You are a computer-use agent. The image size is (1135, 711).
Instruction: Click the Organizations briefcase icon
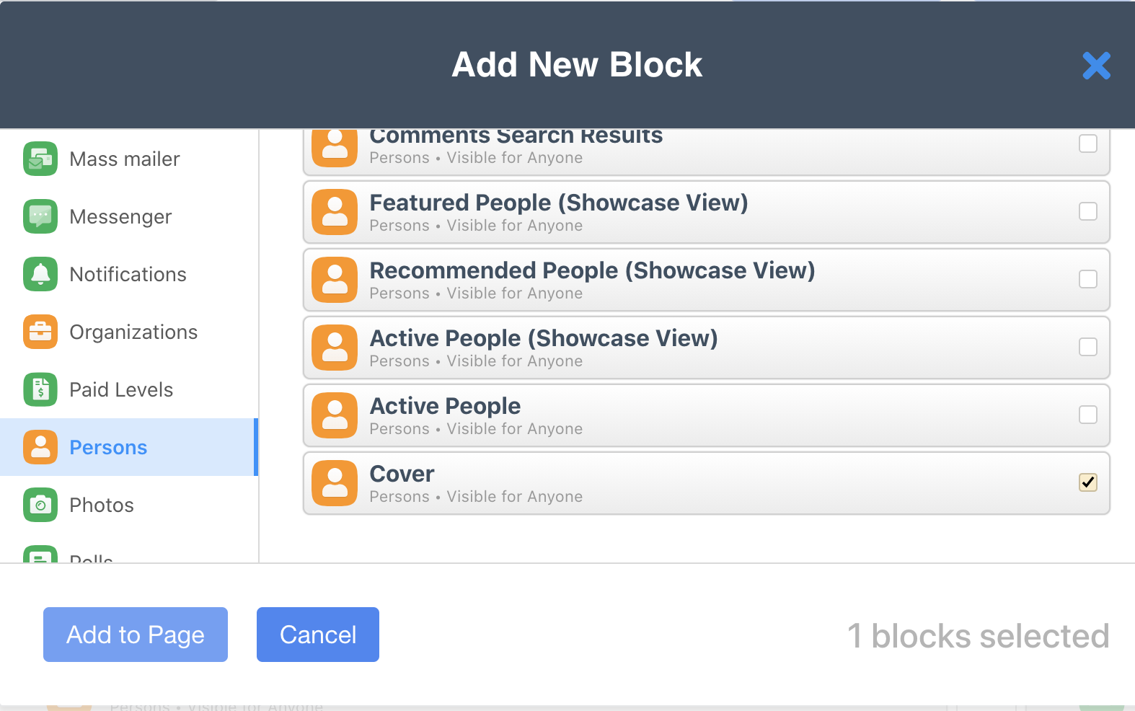tap(40, 332)
